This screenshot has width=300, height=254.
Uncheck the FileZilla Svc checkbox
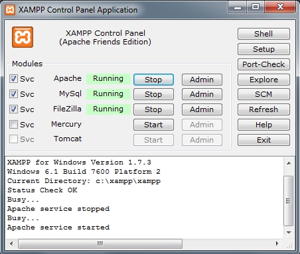(13, 109)
